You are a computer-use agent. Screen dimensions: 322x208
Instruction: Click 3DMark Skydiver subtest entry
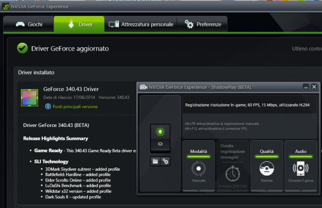(83, 169)
